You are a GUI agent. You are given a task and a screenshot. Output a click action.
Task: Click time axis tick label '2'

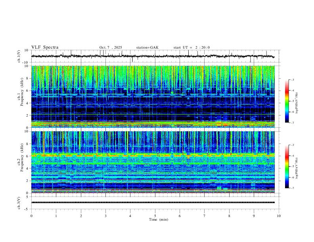pos(81,216)
